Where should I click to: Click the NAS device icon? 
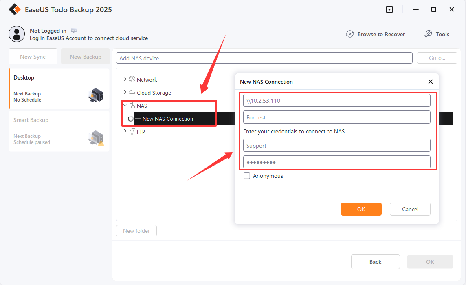pyautogui.click(x=132, y=105)
